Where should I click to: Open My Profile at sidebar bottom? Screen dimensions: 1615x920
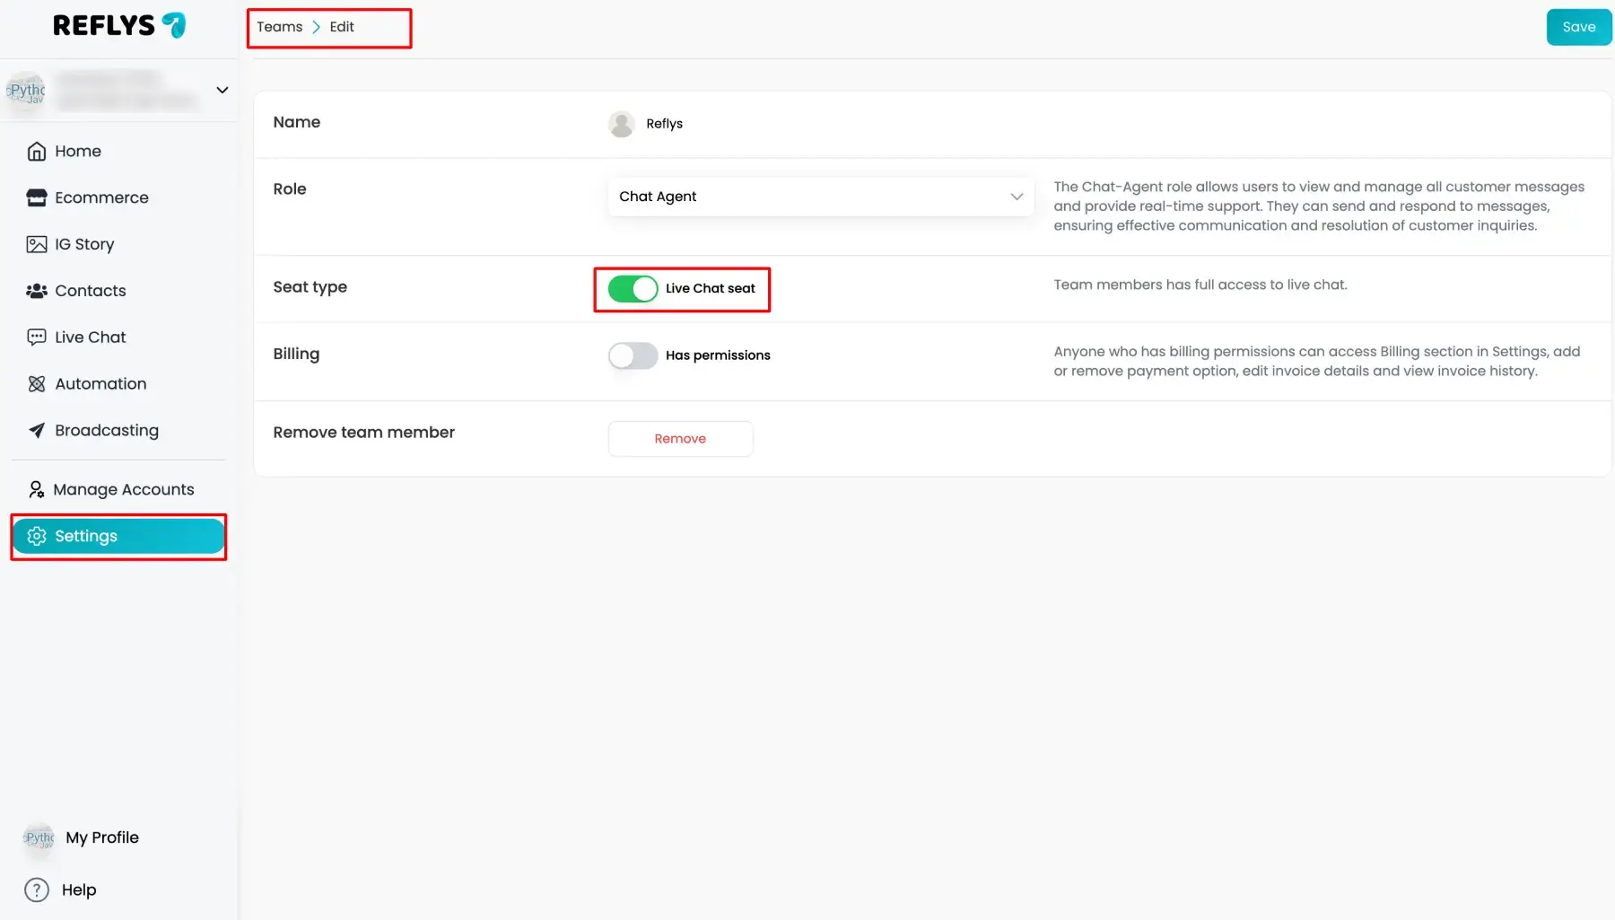tap(101, 837)
